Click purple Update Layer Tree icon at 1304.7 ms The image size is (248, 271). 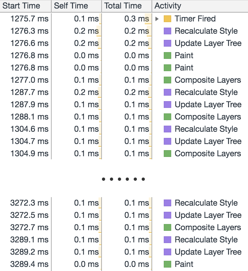click(x=167, y=141)
